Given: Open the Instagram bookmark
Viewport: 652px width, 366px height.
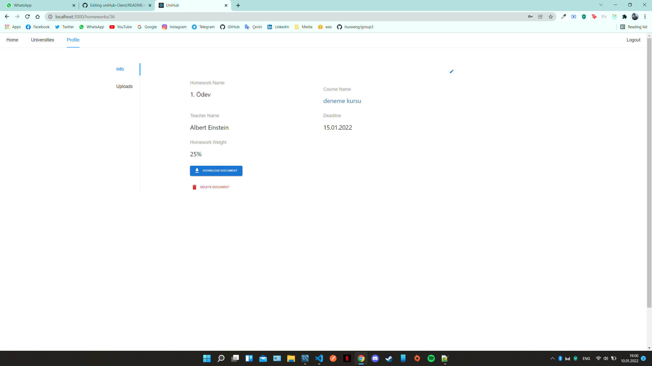Looking at the screenshot, I should pyautogui.click(x=174, y=27).
